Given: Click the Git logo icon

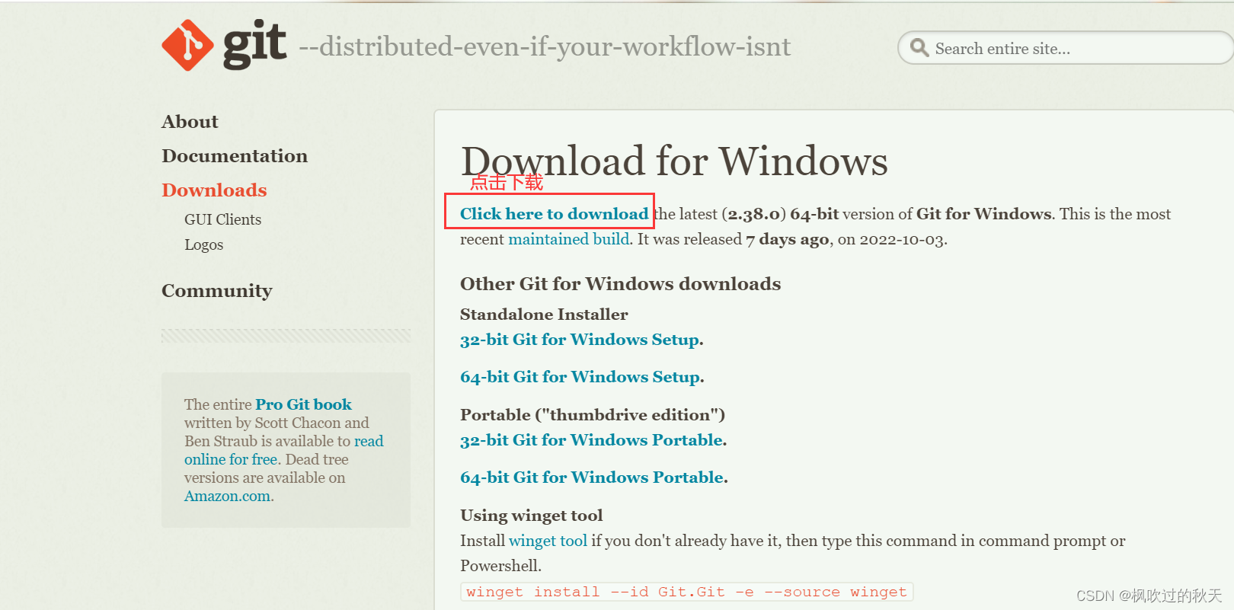Looking at the screenshot, I should pos(187,46).
